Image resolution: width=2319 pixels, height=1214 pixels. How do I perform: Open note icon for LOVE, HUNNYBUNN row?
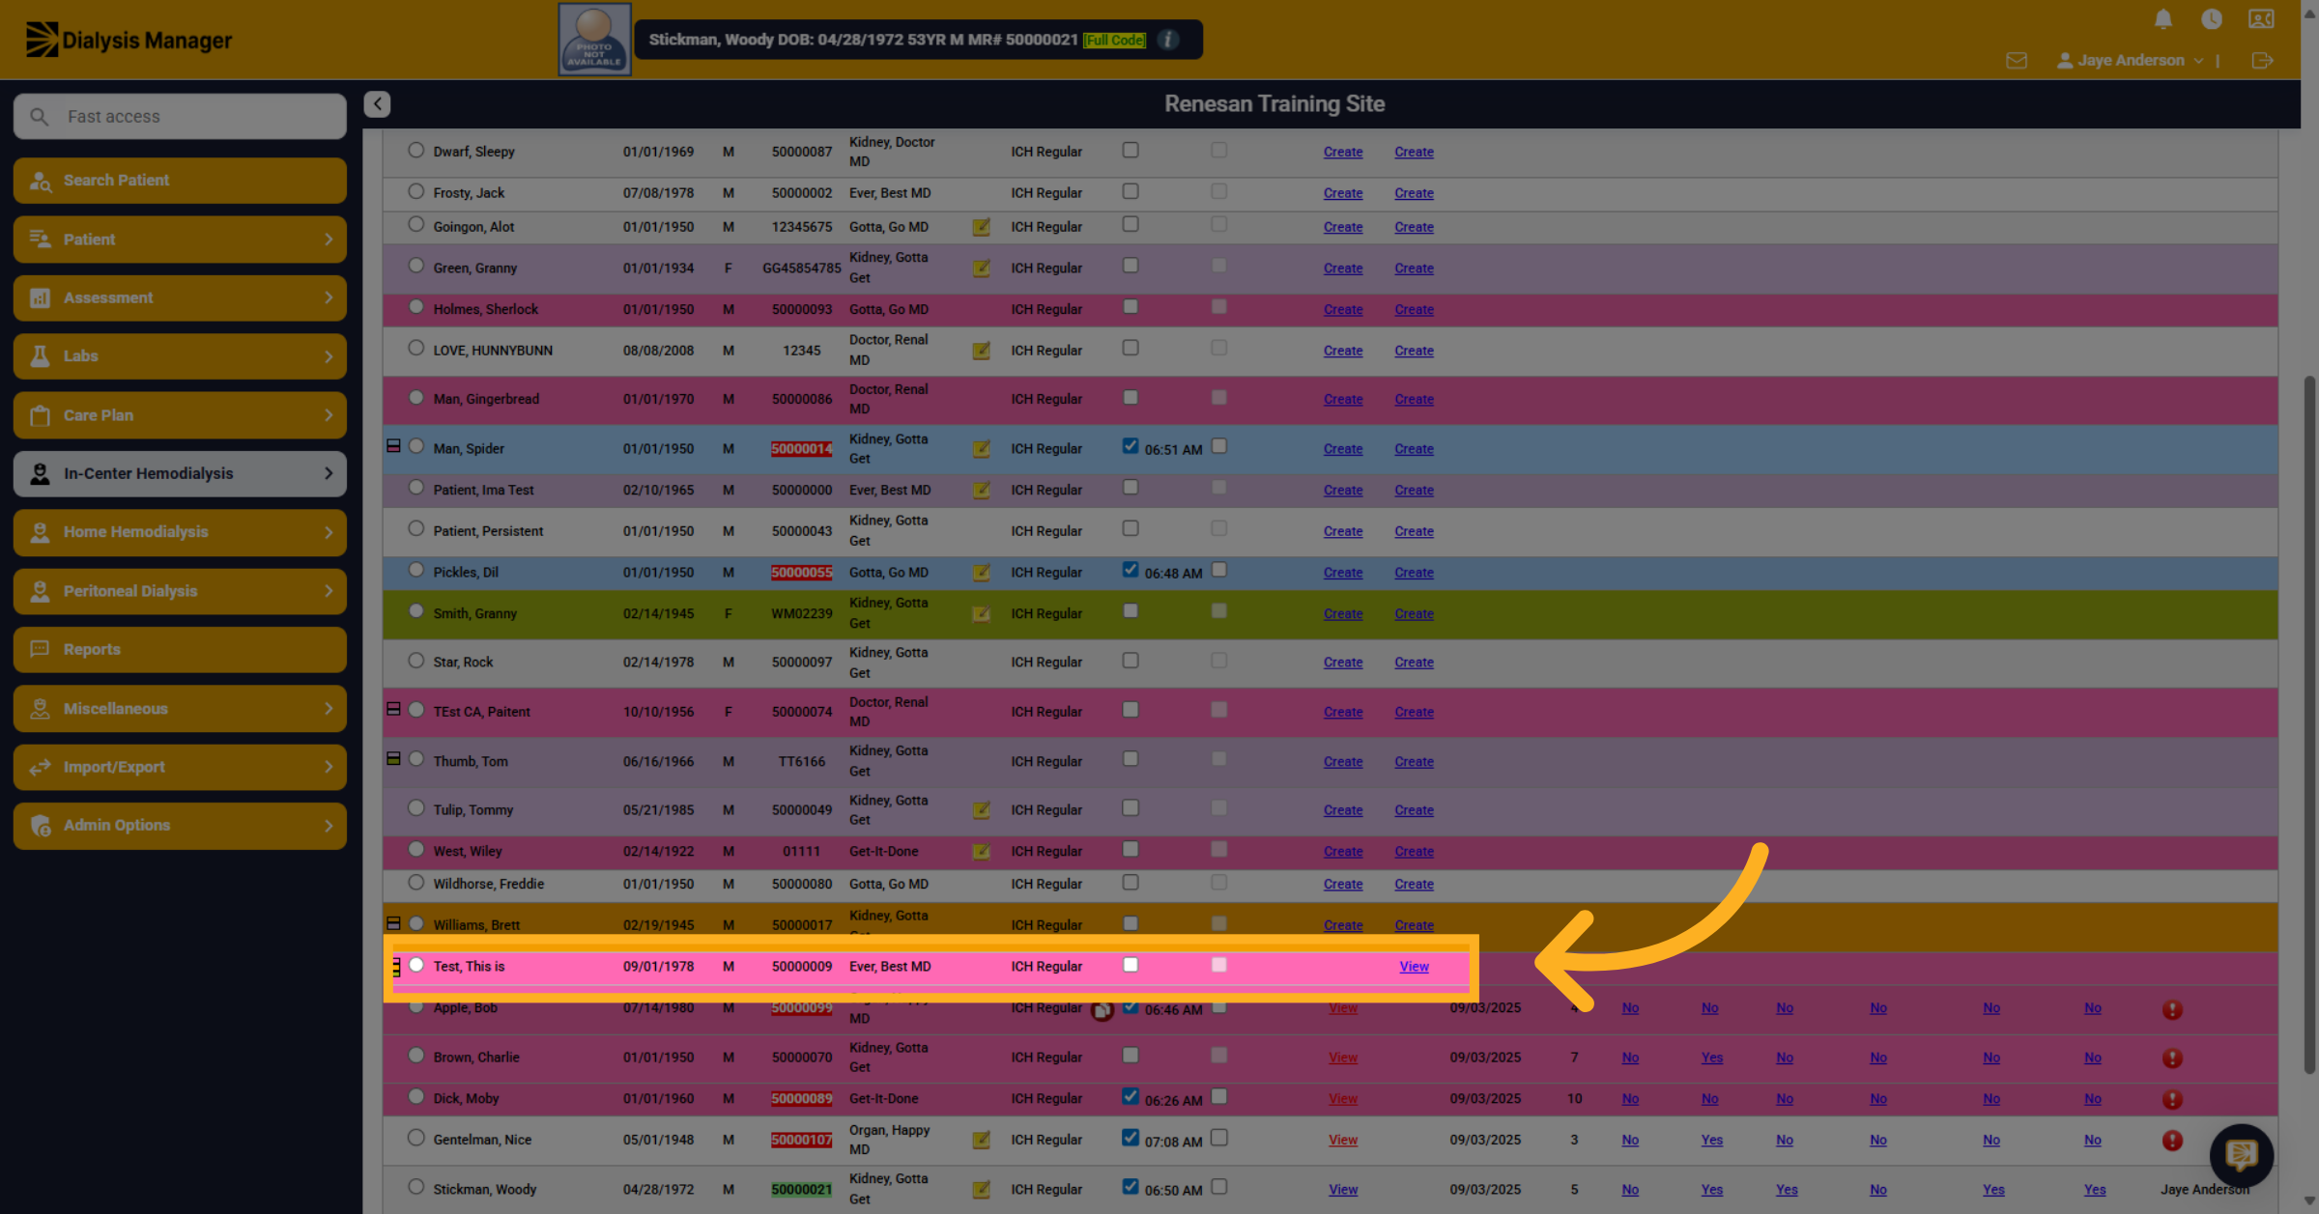pyautogui.click(x=981, y=351)
